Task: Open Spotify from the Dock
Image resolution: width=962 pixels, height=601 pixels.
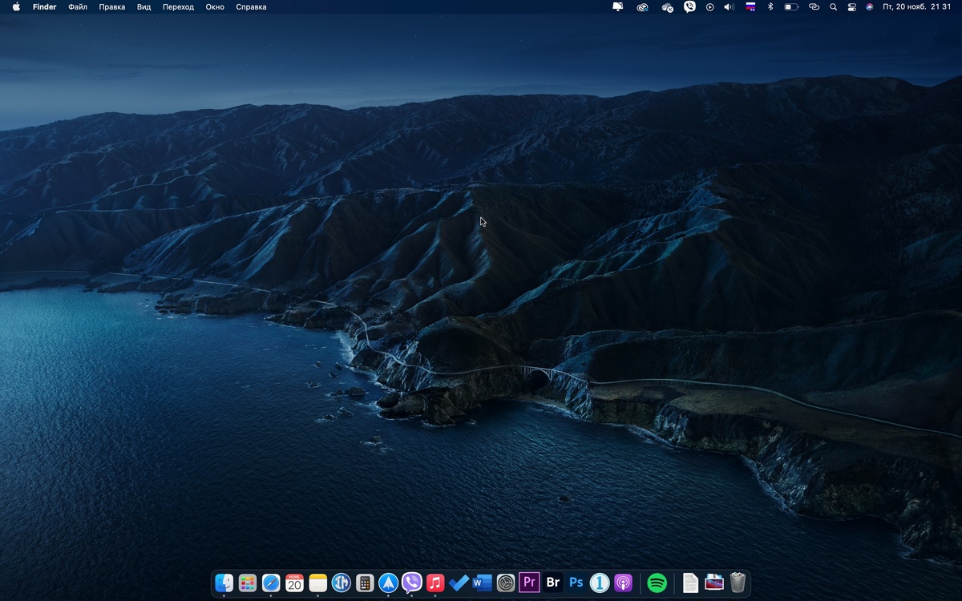Action: 657,583
